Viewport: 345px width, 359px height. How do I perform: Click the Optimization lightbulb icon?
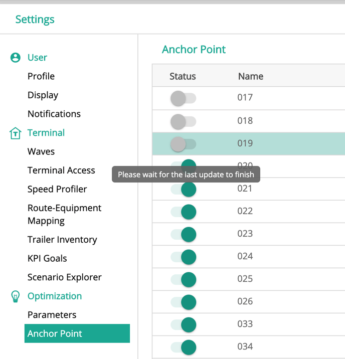click(16, 296)
